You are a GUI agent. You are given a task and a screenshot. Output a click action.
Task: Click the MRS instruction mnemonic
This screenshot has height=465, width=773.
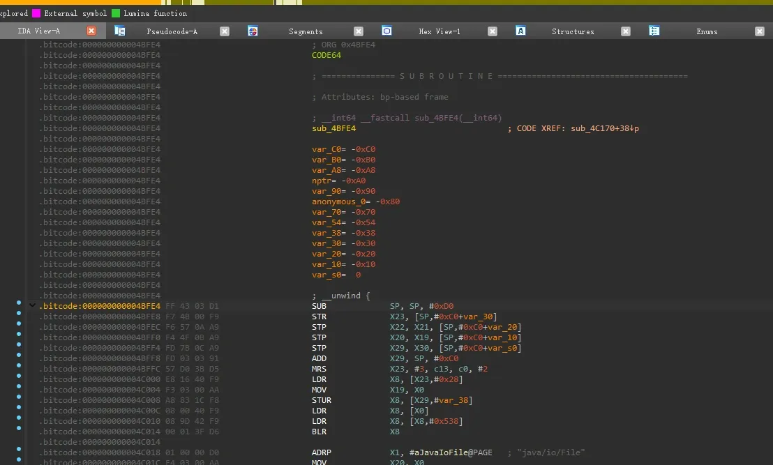[319, 369]
